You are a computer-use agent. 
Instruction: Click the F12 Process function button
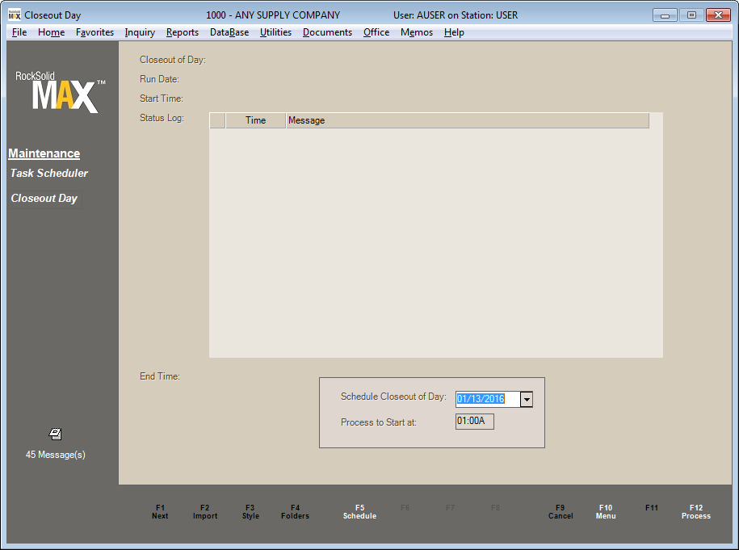[696, 512]
